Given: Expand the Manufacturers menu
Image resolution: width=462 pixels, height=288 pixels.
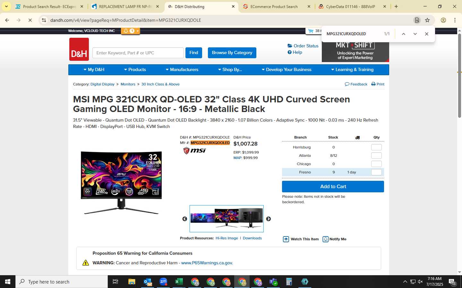Looking at the screenshot, I should coord(182,70).
